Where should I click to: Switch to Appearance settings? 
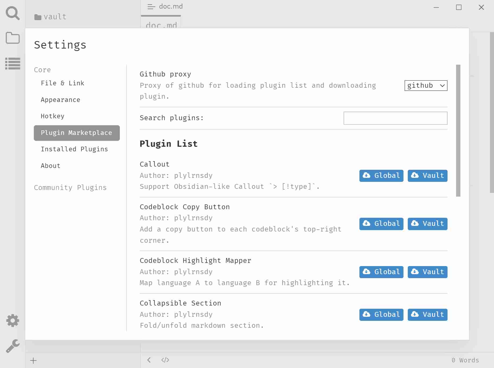60,100
